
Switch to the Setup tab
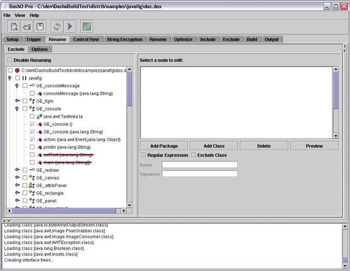click(x=12, y=39)
